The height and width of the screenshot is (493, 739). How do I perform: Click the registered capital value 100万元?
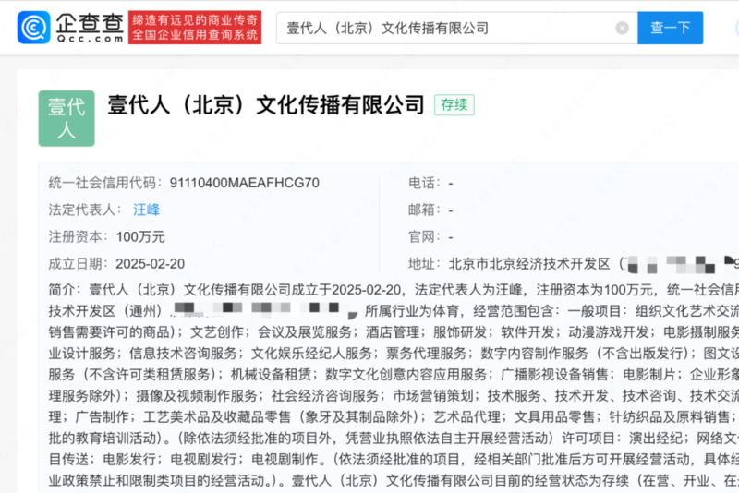coord(140,237)
